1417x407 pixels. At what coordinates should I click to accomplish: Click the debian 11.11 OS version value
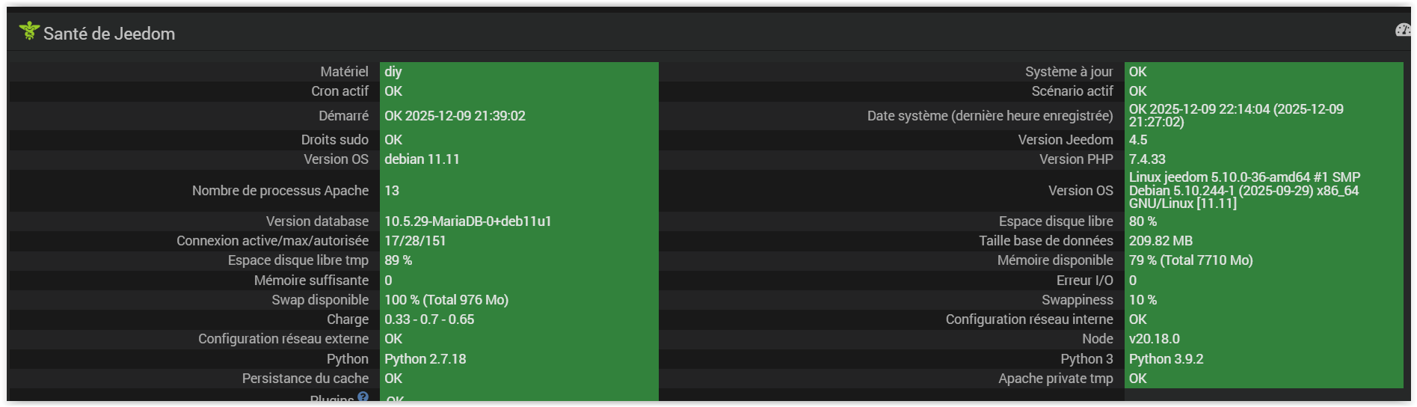(x=422, y=159)
